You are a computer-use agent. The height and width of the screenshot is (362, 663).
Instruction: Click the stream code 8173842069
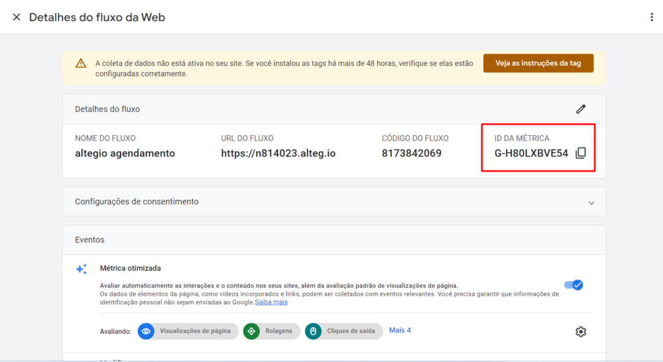click(411, 153)
